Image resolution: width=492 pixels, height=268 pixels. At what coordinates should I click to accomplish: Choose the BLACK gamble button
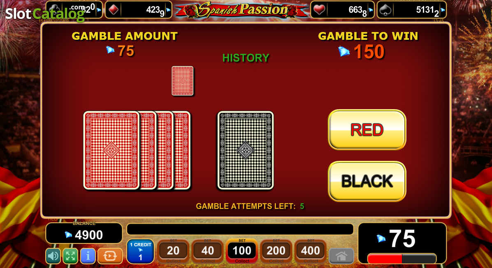[367, 181]
